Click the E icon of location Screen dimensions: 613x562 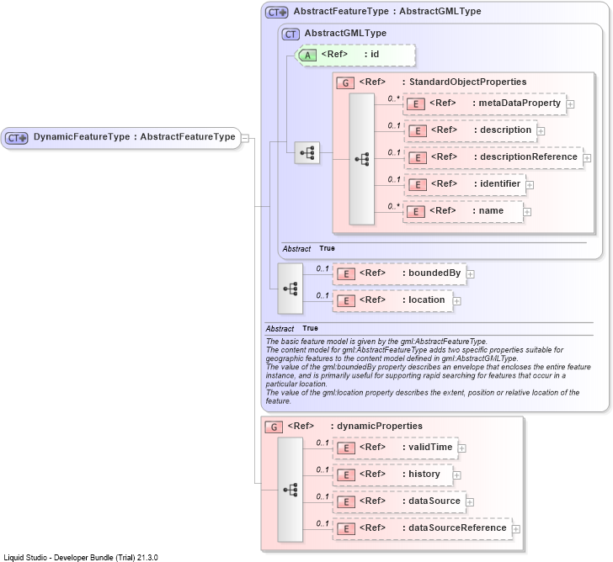[x=346, y=301]
